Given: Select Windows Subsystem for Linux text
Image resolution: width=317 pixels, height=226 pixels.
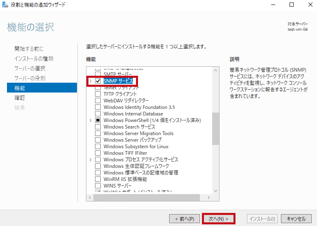Looking at the screenshot, I should 136,146.
